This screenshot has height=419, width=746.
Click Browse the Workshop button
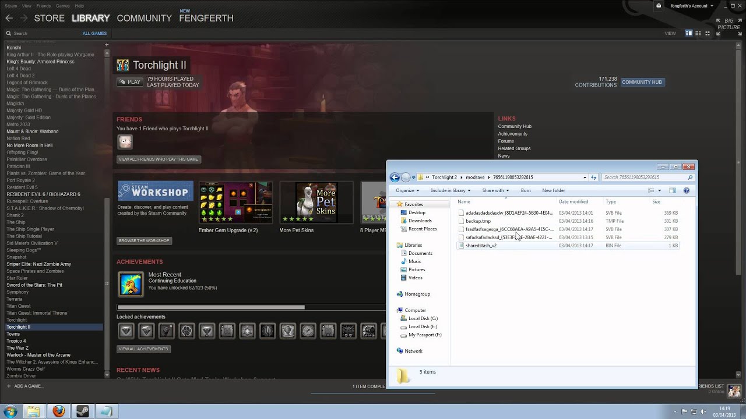click(144, 240)
